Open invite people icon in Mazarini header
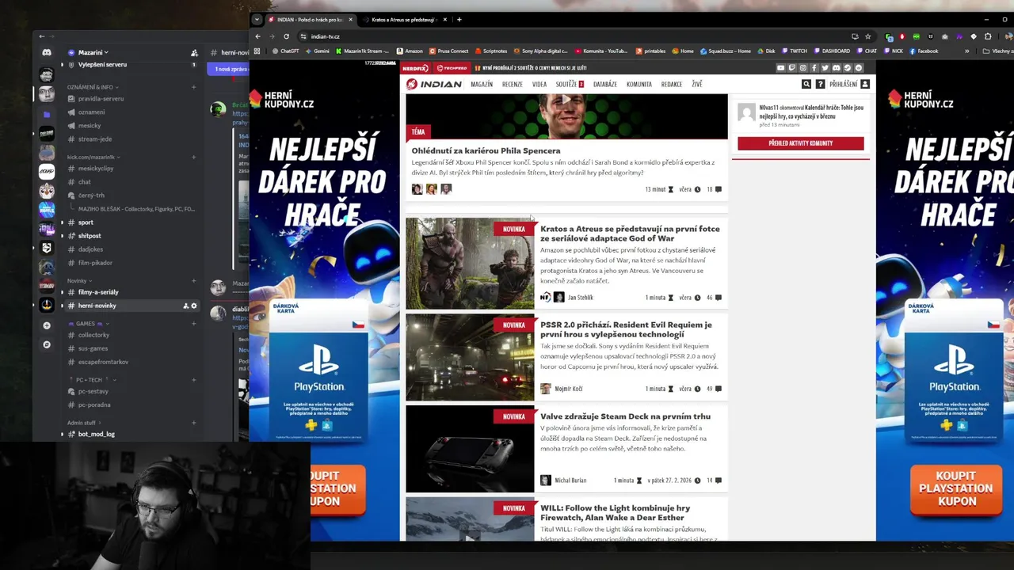Screen dimensions: 1014x570 [194, 53]
